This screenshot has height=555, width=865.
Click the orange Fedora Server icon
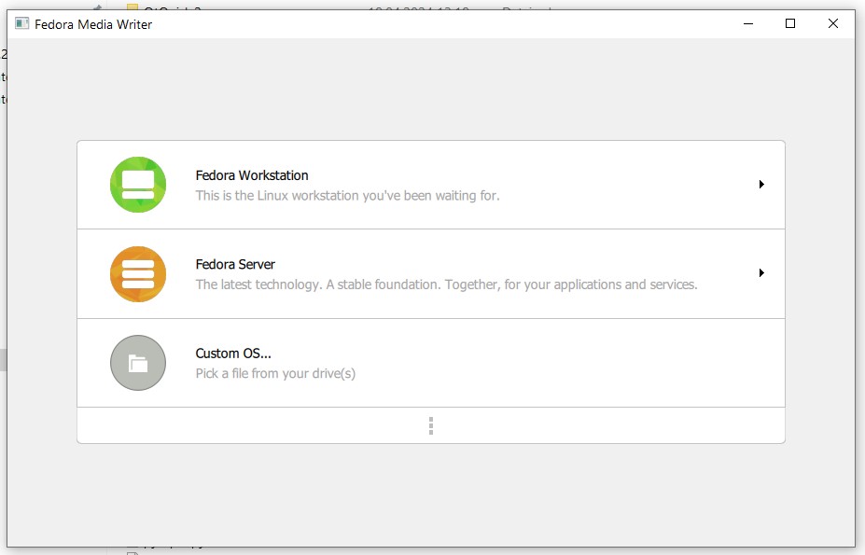click(x=138, y=273)
